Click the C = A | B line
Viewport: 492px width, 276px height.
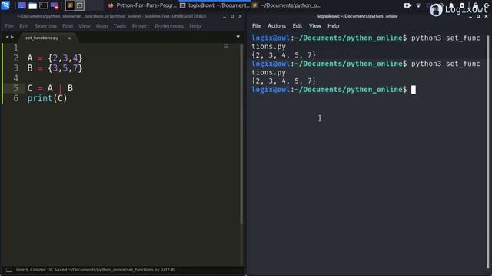tap(50, 88)
